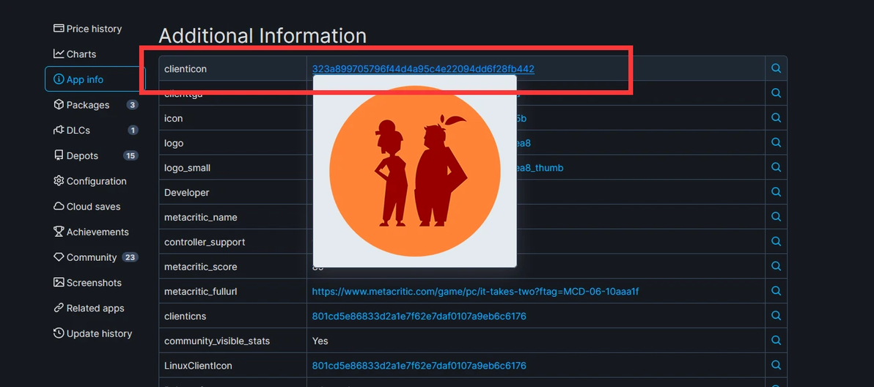Click the search icon in controller_support row

tap(776, 241)
